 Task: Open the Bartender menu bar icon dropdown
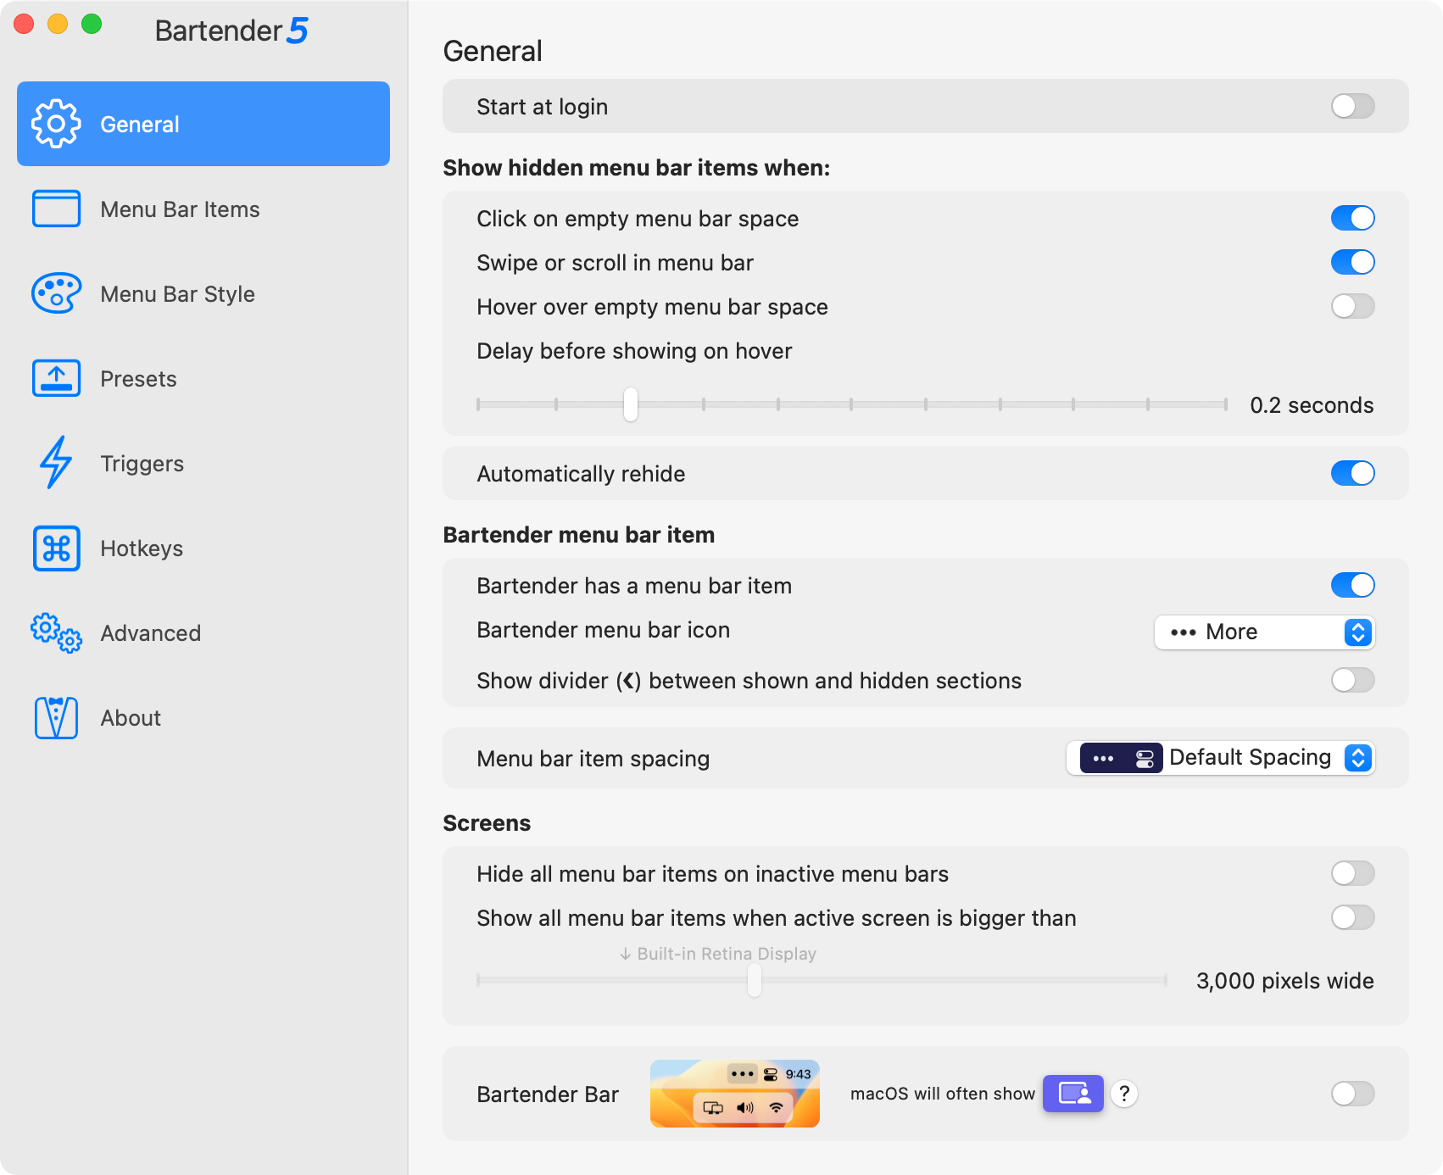pyautogui.click(x=1264, y=632)
